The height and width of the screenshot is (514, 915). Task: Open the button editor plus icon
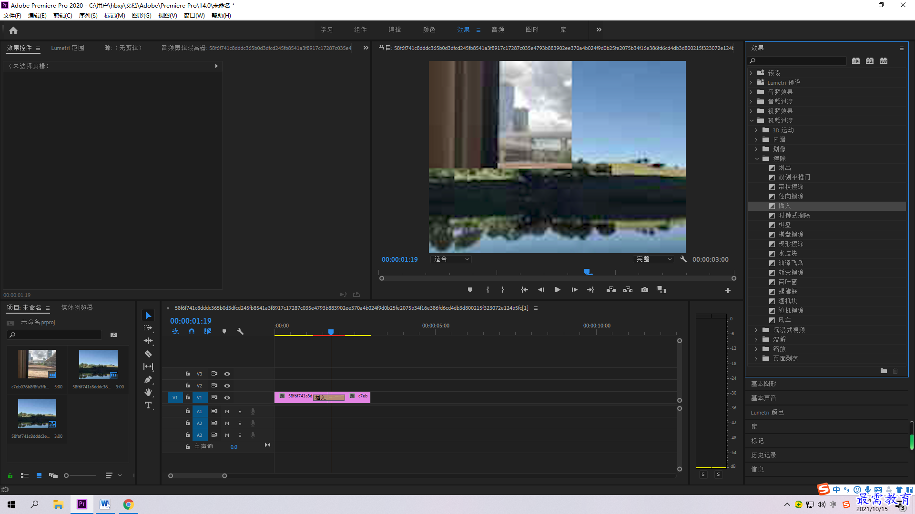click(728, 290)
